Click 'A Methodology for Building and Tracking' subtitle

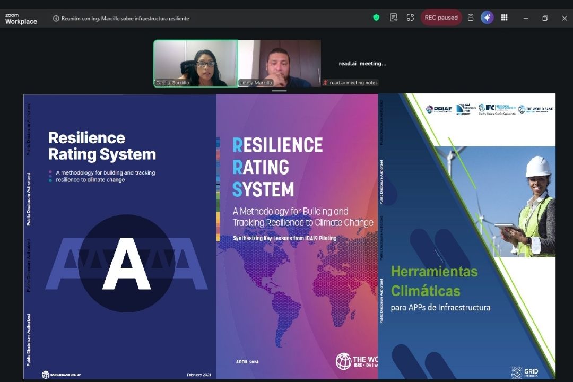click(x=303, y=217)
